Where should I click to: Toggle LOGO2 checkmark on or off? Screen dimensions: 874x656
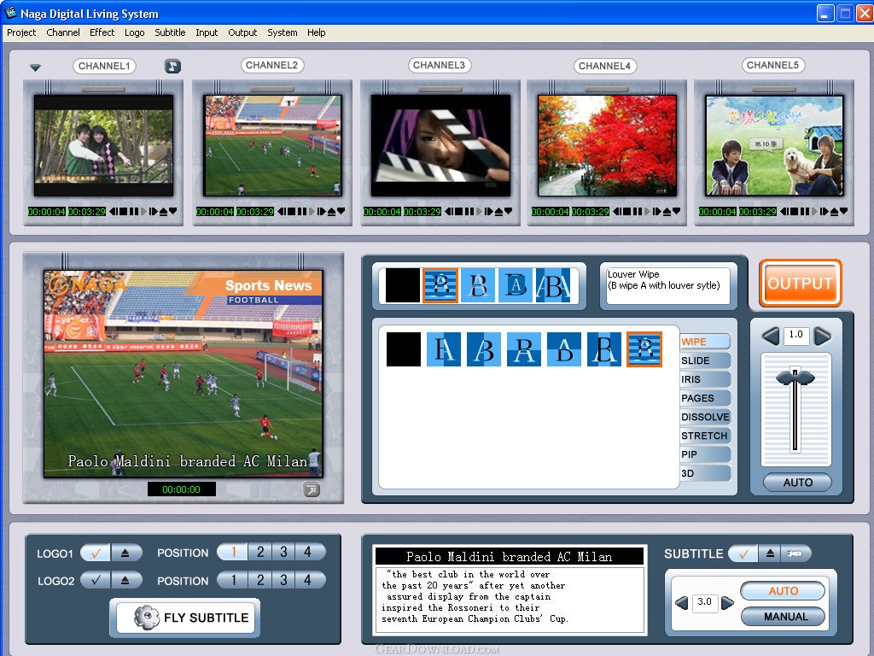tap(96, 581)
